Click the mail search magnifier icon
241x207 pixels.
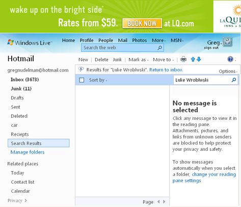tap(234, 80)
